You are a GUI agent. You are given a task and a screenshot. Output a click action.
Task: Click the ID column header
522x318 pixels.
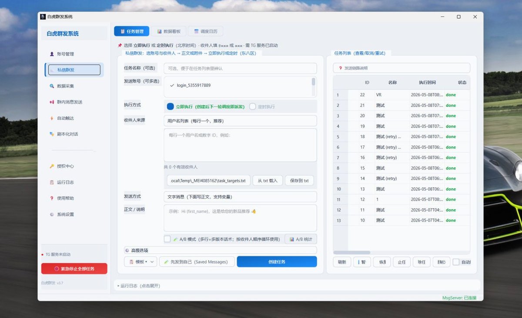click(x=367, y=82)
